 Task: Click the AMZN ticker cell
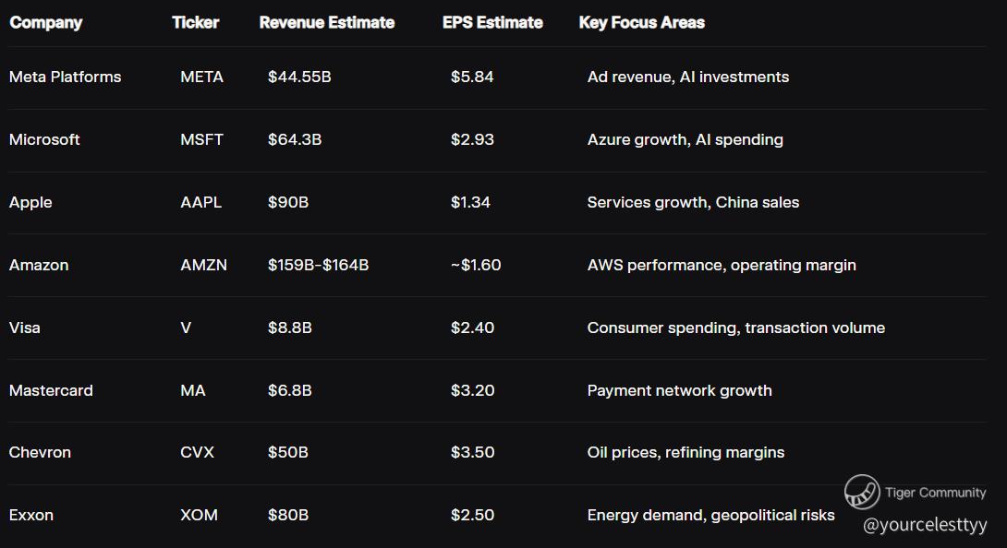coord(203,265)
